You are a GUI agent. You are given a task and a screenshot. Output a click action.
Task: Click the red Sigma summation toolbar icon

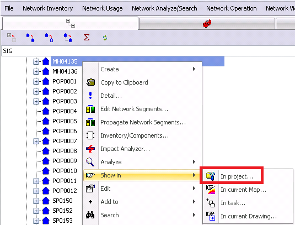point(87,38)
